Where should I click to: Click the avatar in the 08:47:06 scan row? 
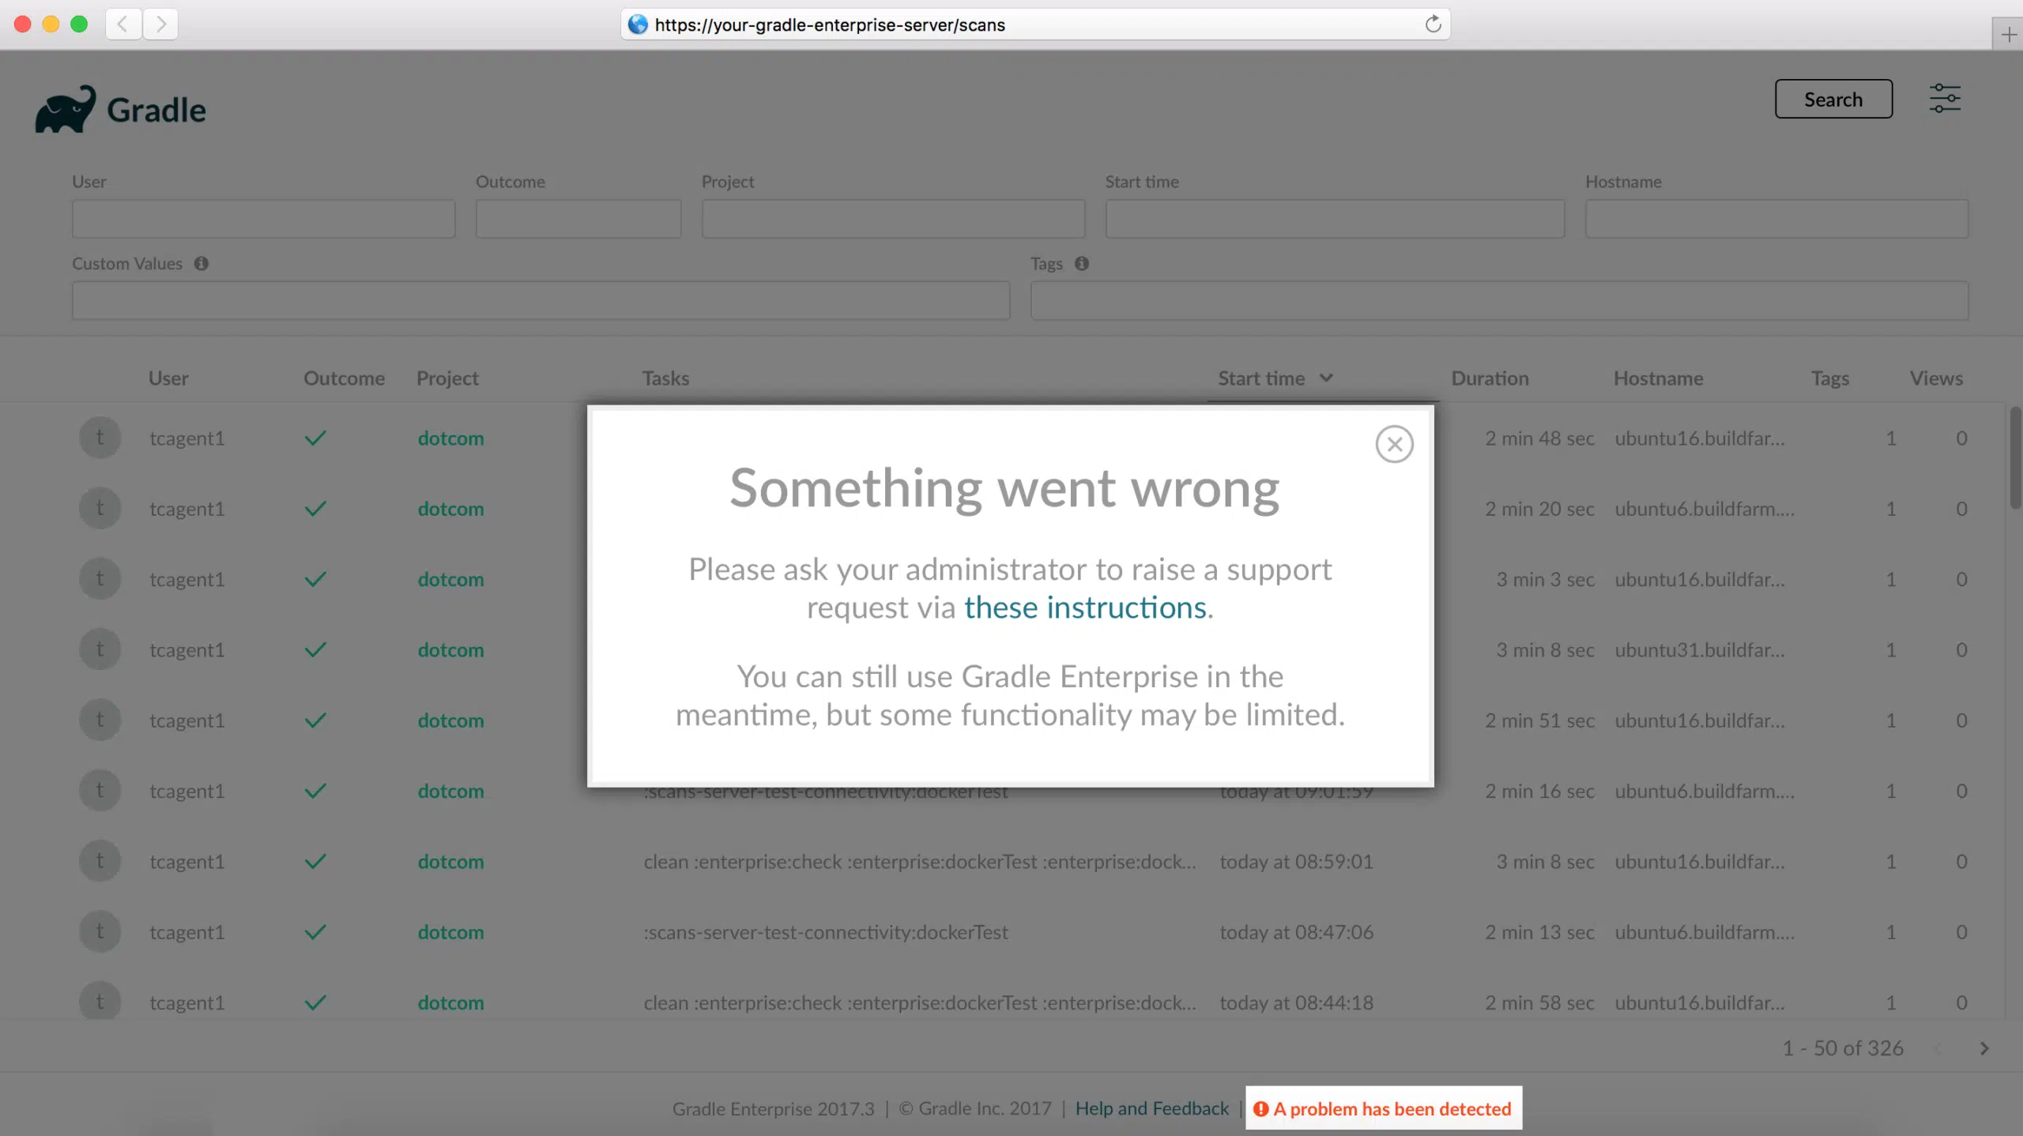click(100, 931)
